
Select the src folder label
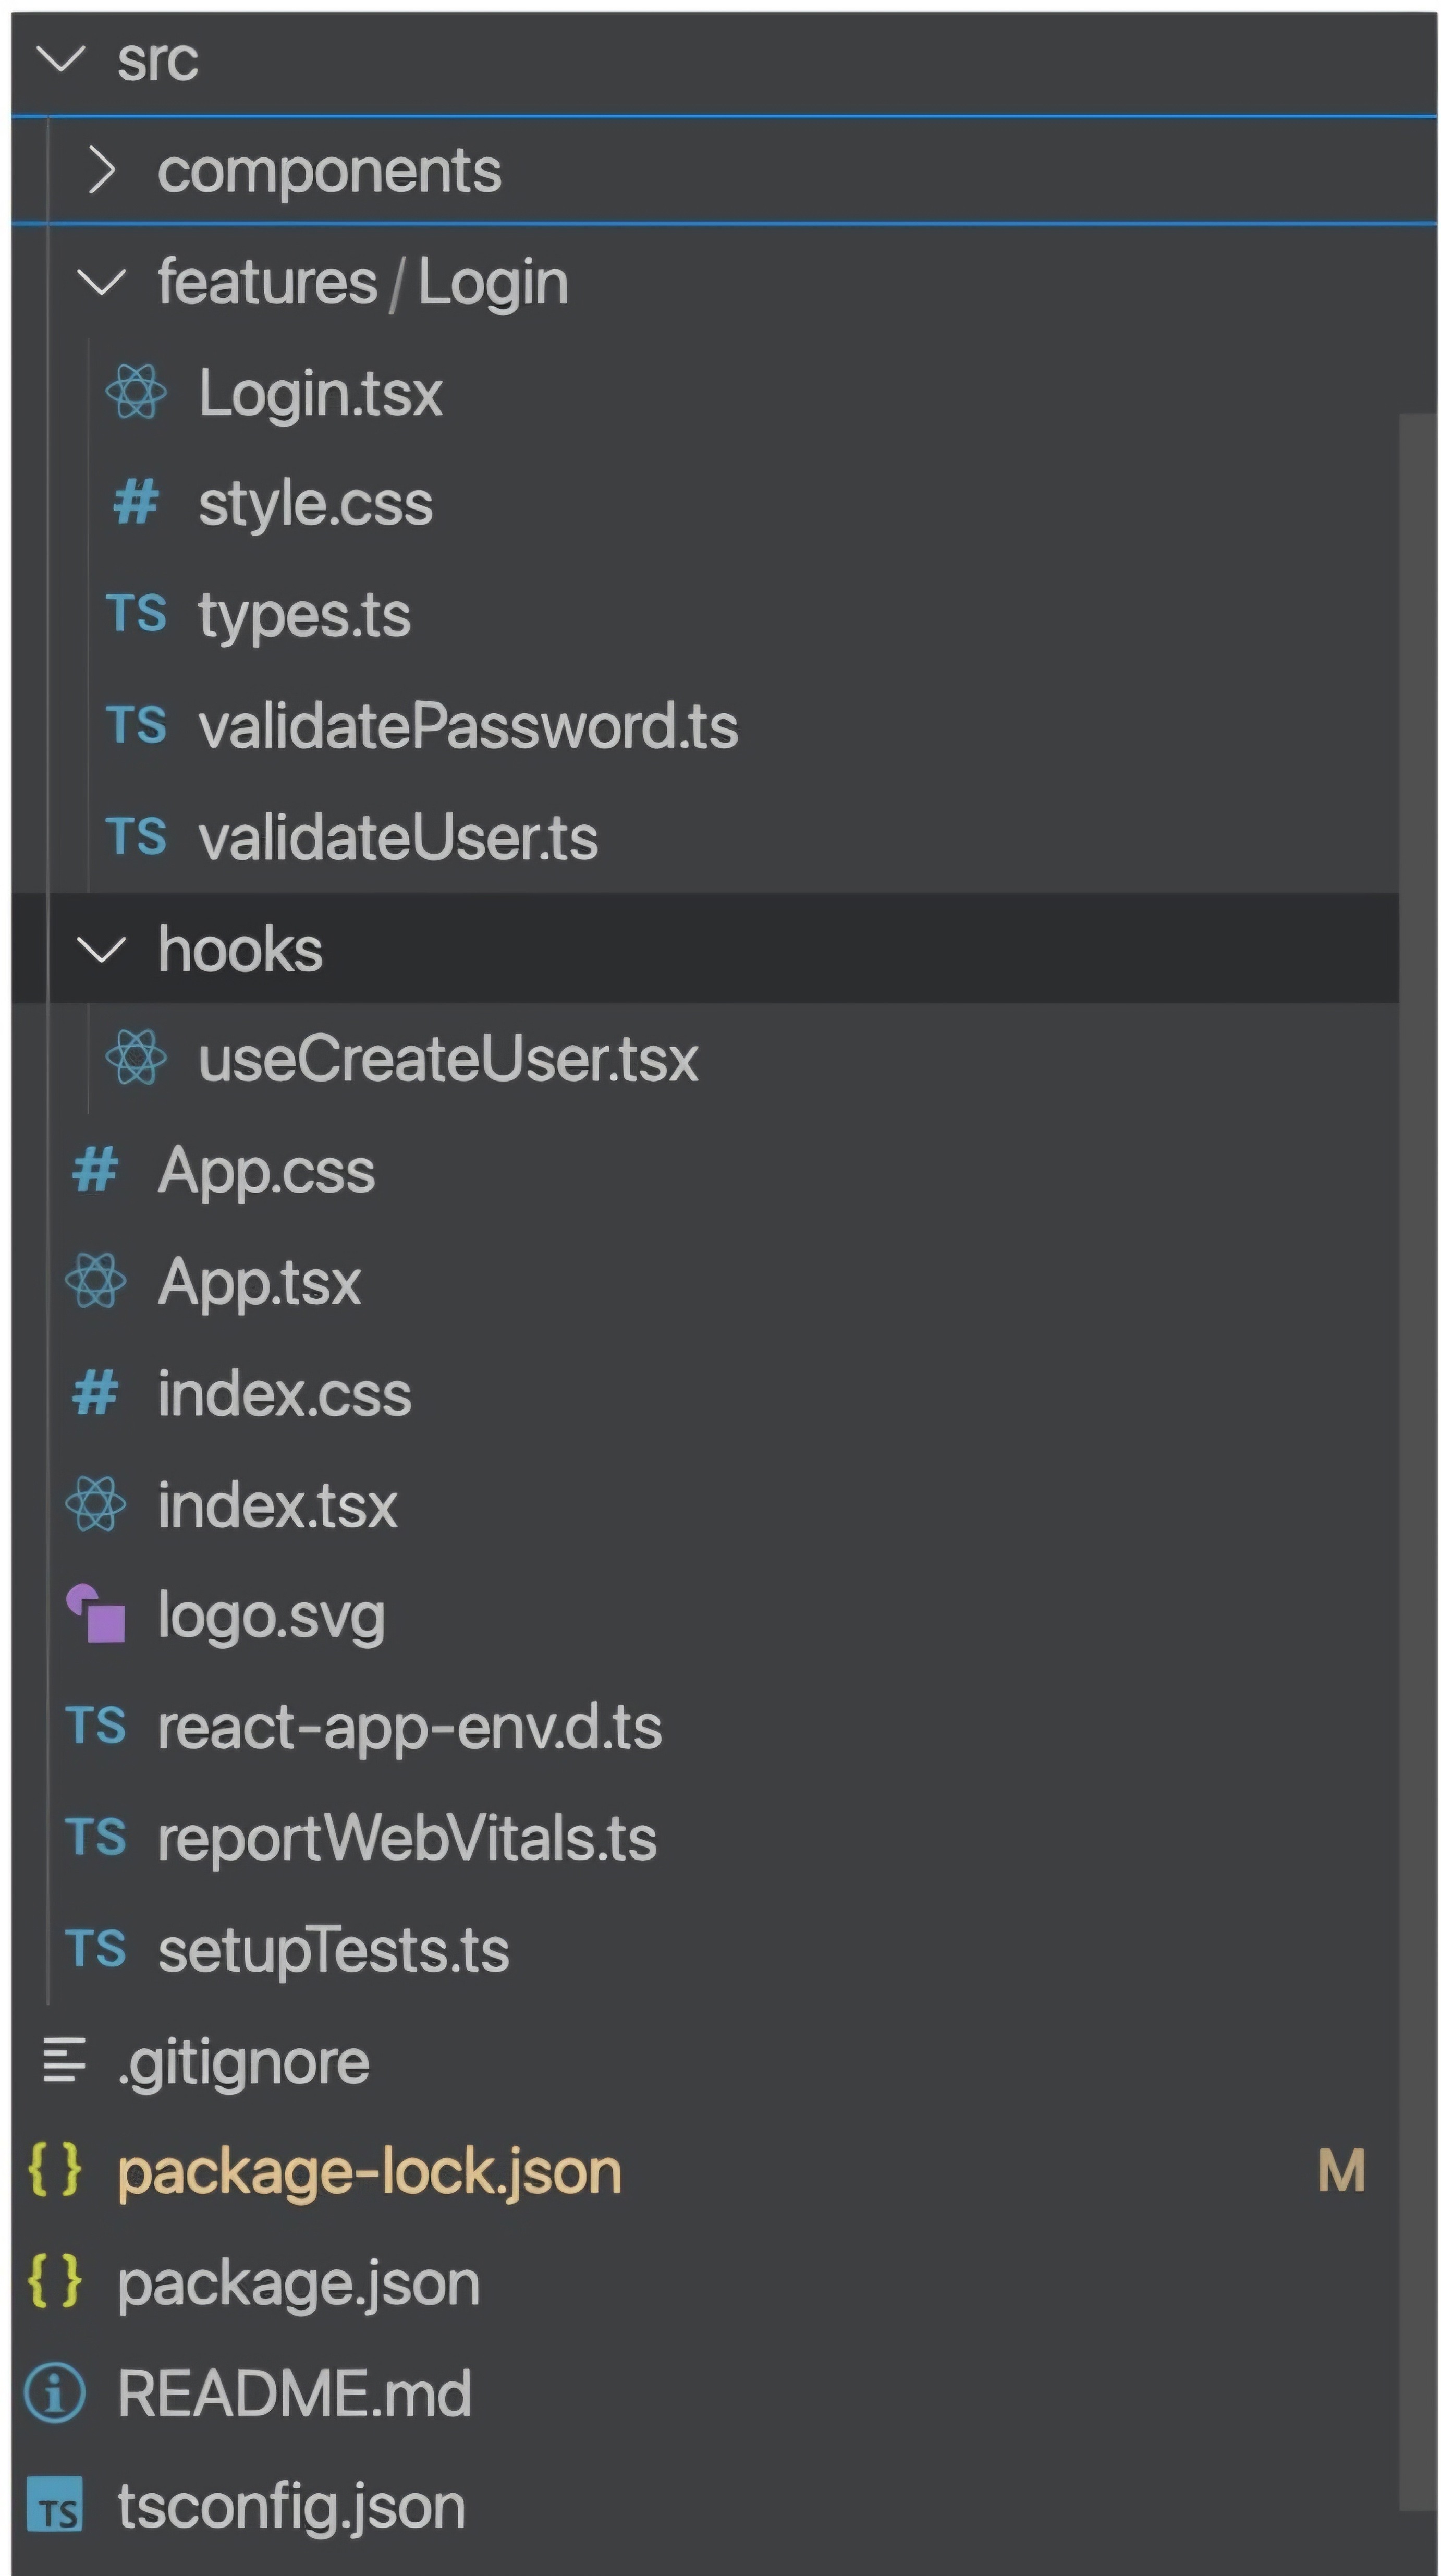(x=157, y=60)
